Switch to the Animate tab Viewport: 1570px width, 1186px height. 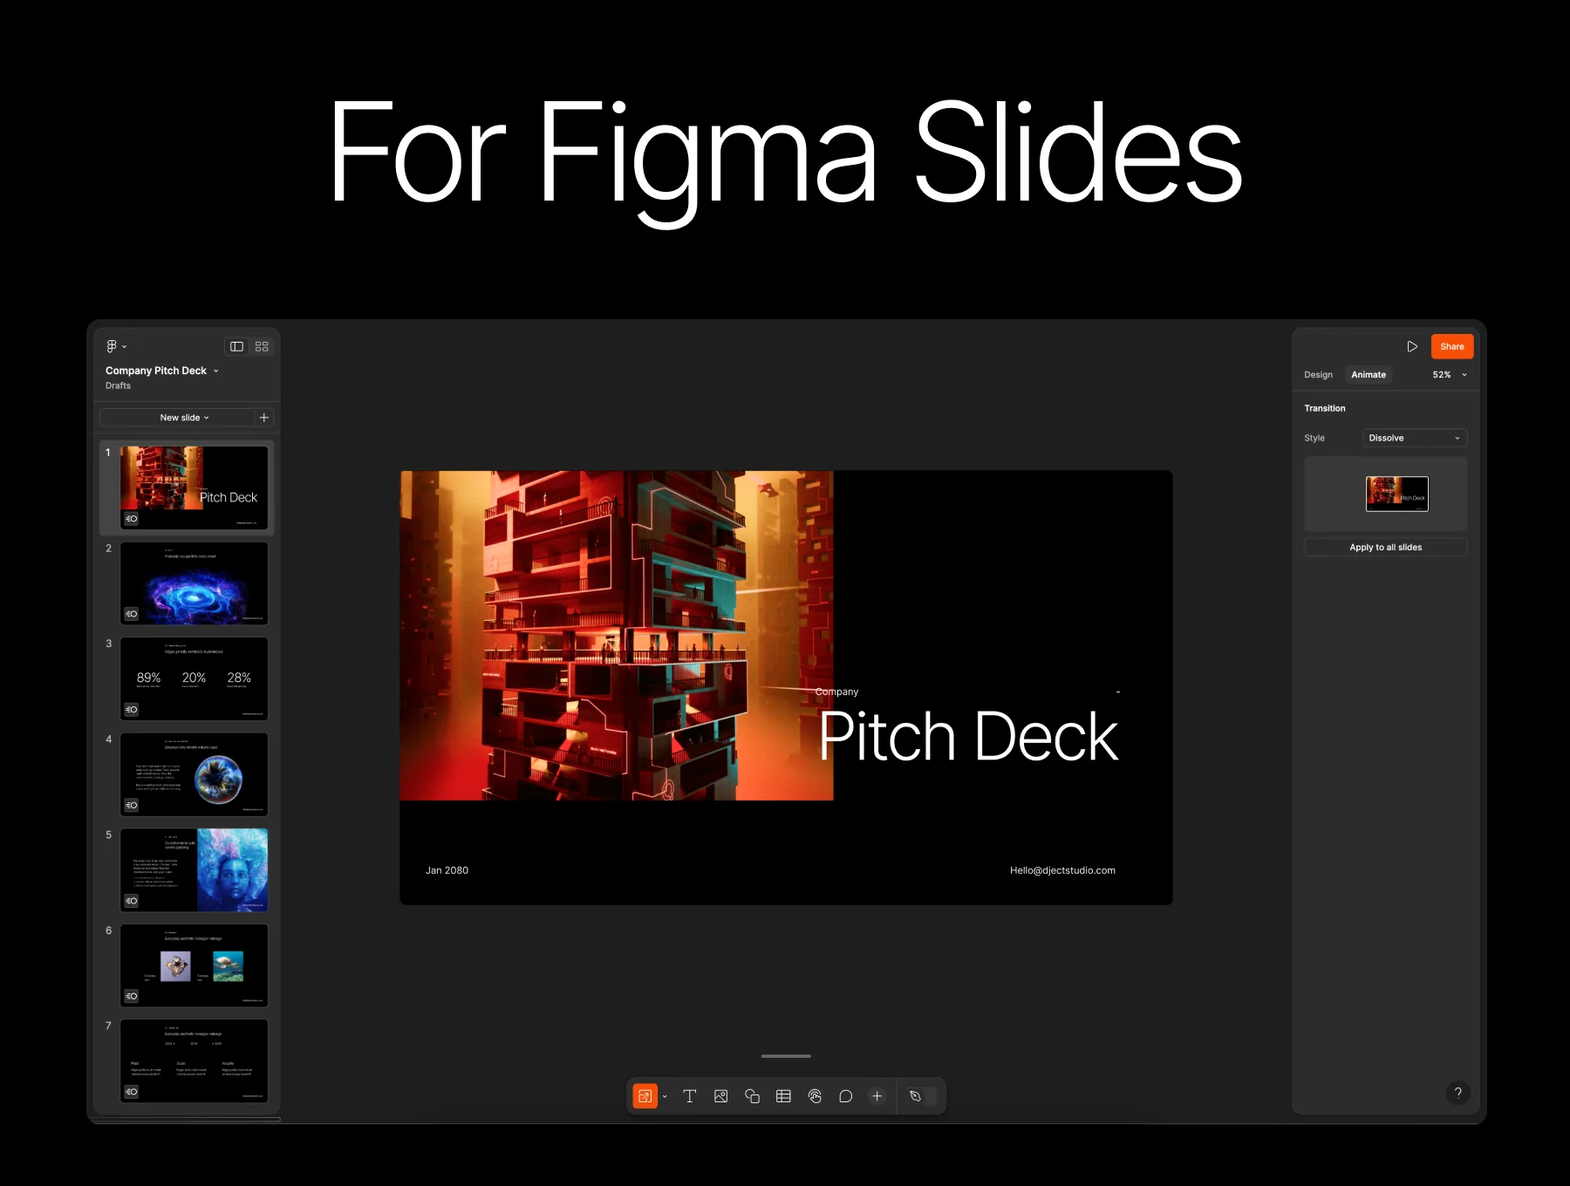point(1369,375)
